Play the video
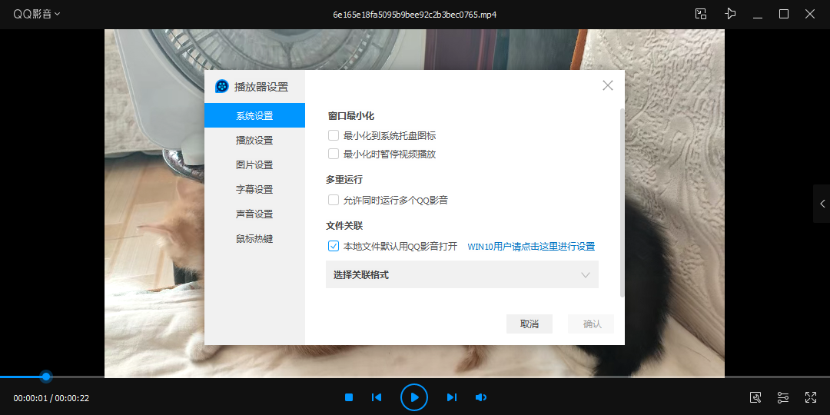Screen dimensions: 830x415 (414, 397)
